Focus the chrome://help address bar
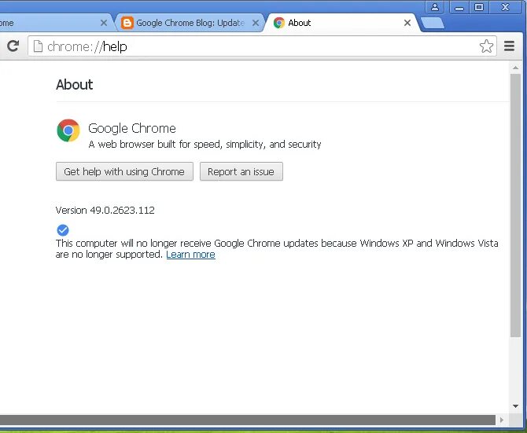 tap(262, 46)
